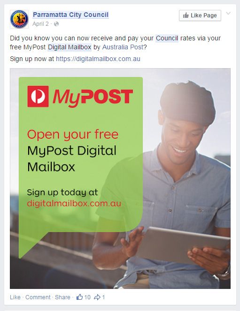Viewport: 240px width, 311px height.
Task: Click the Parramatta City Council profile logo
Action: point(19,19)
